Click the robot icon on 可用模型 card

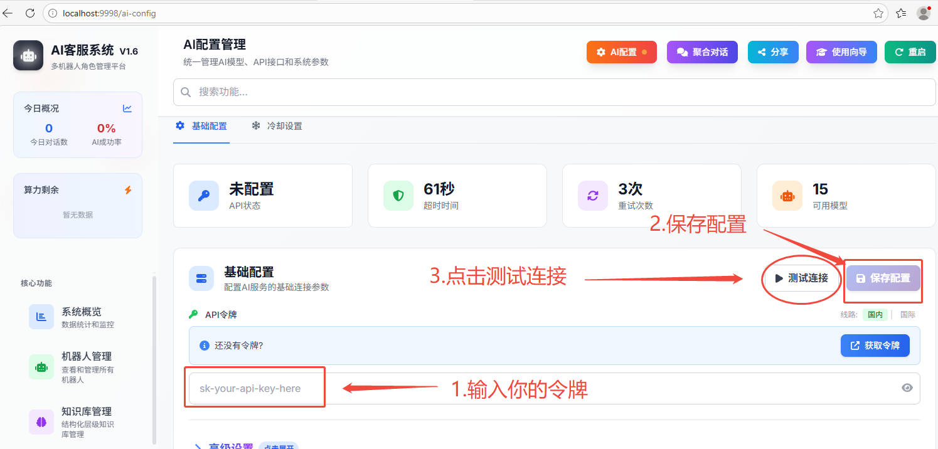click(x=787, y=196)
